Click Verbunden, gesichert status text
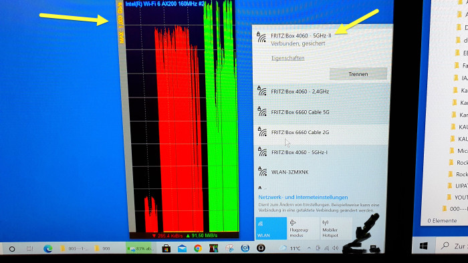Screen dimensions: 468x263 tap(298, 43)
